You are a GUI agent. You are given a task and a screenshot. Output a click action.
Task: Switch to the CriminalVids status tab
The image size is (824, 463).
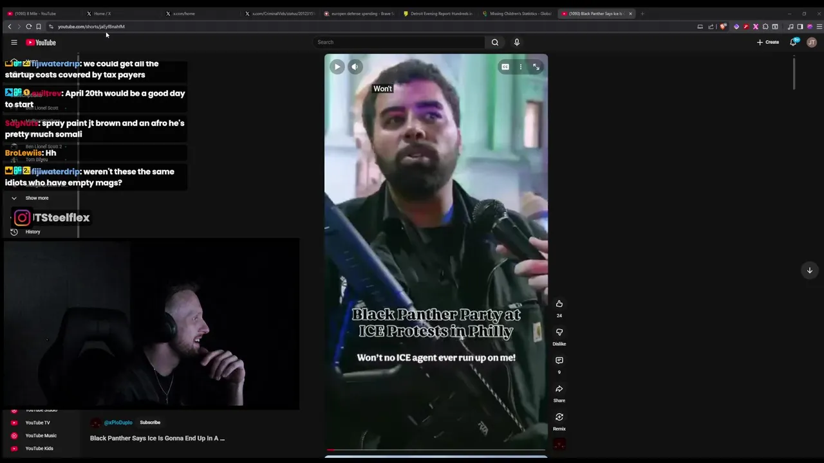279,14
